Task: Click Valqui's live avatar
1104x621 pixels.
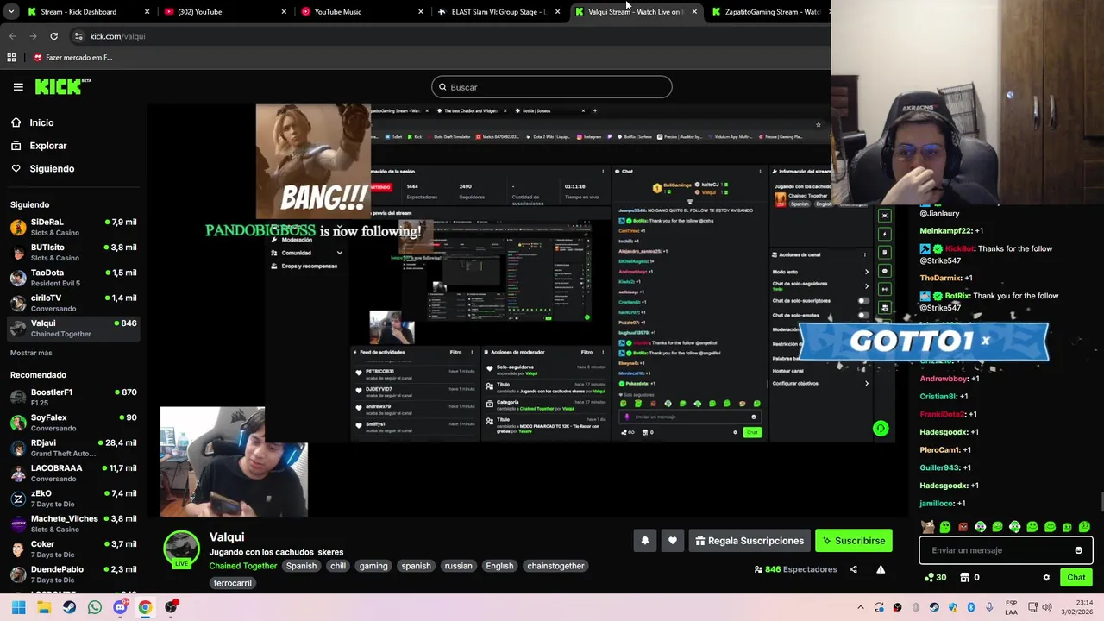Action: [181, 549]
